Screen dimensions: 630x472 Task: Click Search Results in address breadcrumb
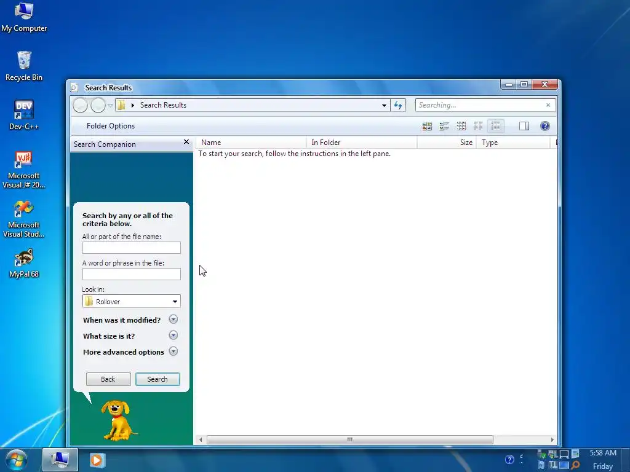pyautogui.click(x=163, y=105)
